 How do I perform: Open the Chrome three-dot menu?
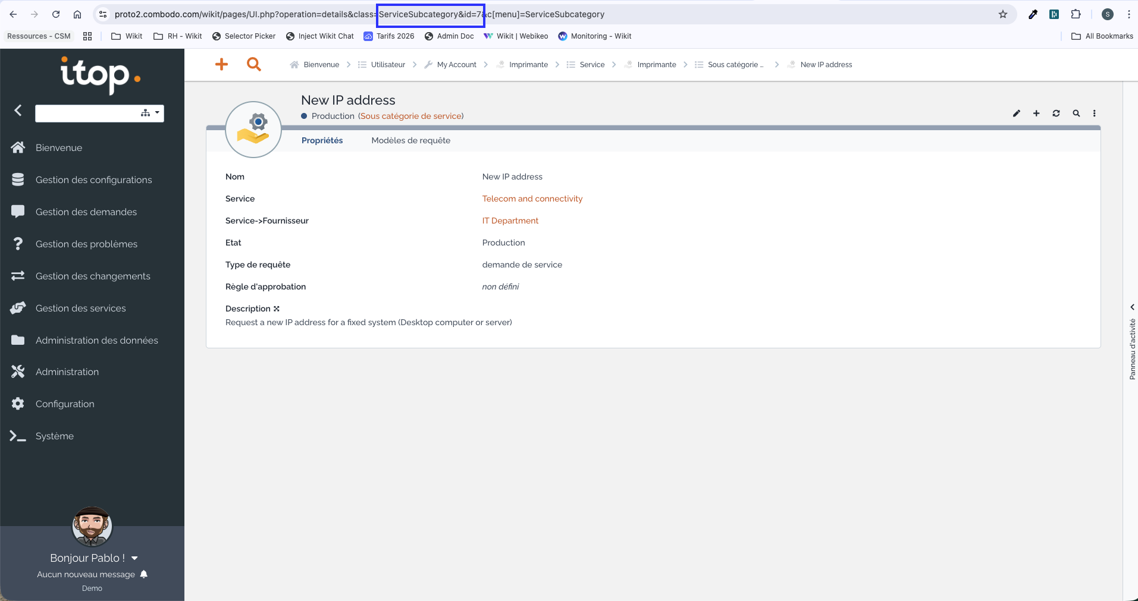point(1128,14)
